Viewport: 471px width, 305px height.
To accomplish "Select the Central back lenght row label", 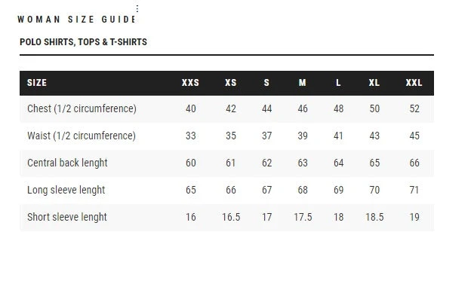I will [67, 163].
